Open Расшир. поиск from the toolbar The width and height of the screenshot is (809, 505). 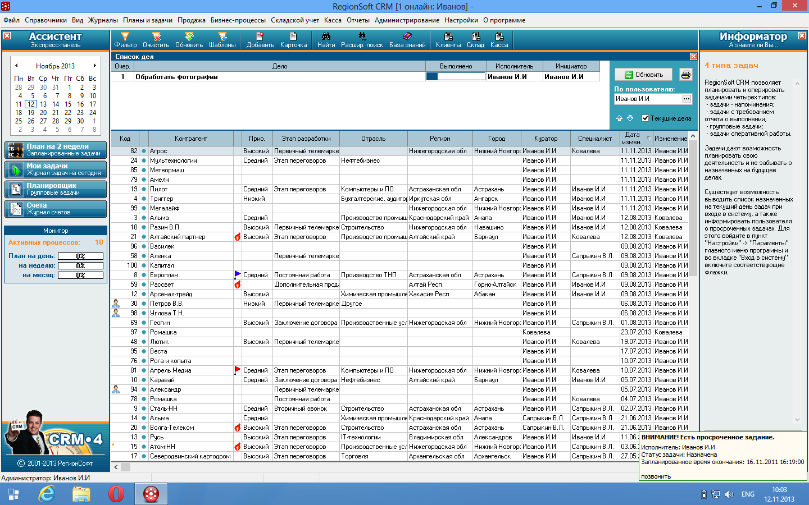pos(362,40)
